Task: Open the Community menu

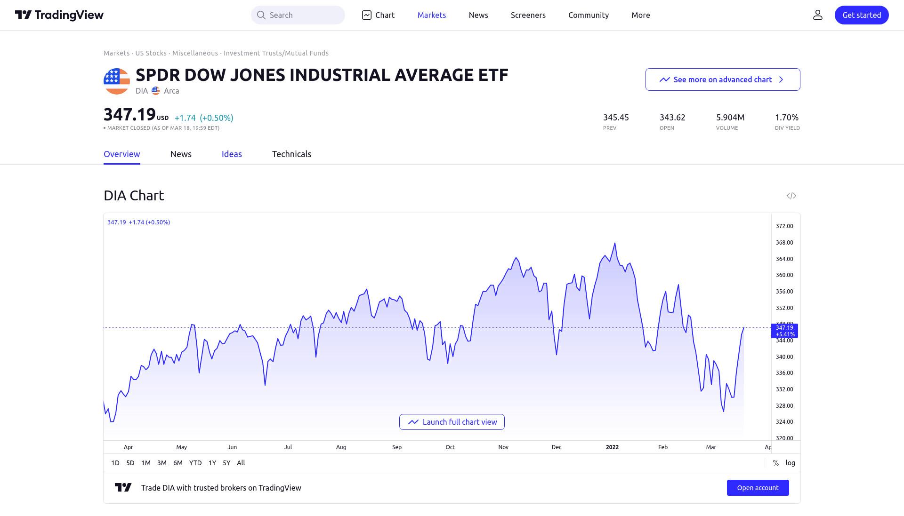Action: pyautogui.click(x=589, y=15)
